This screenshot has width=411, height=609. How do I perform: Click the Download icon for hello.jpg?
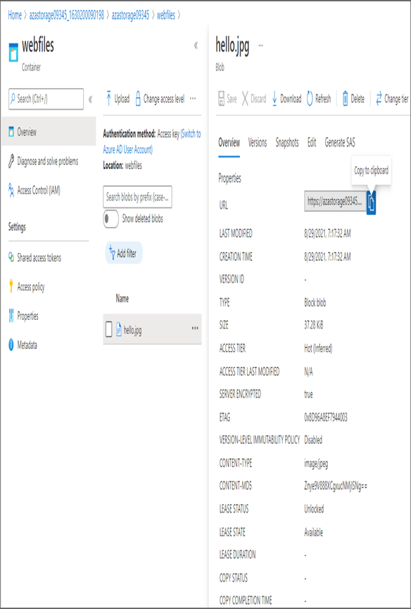pos(274,99)
